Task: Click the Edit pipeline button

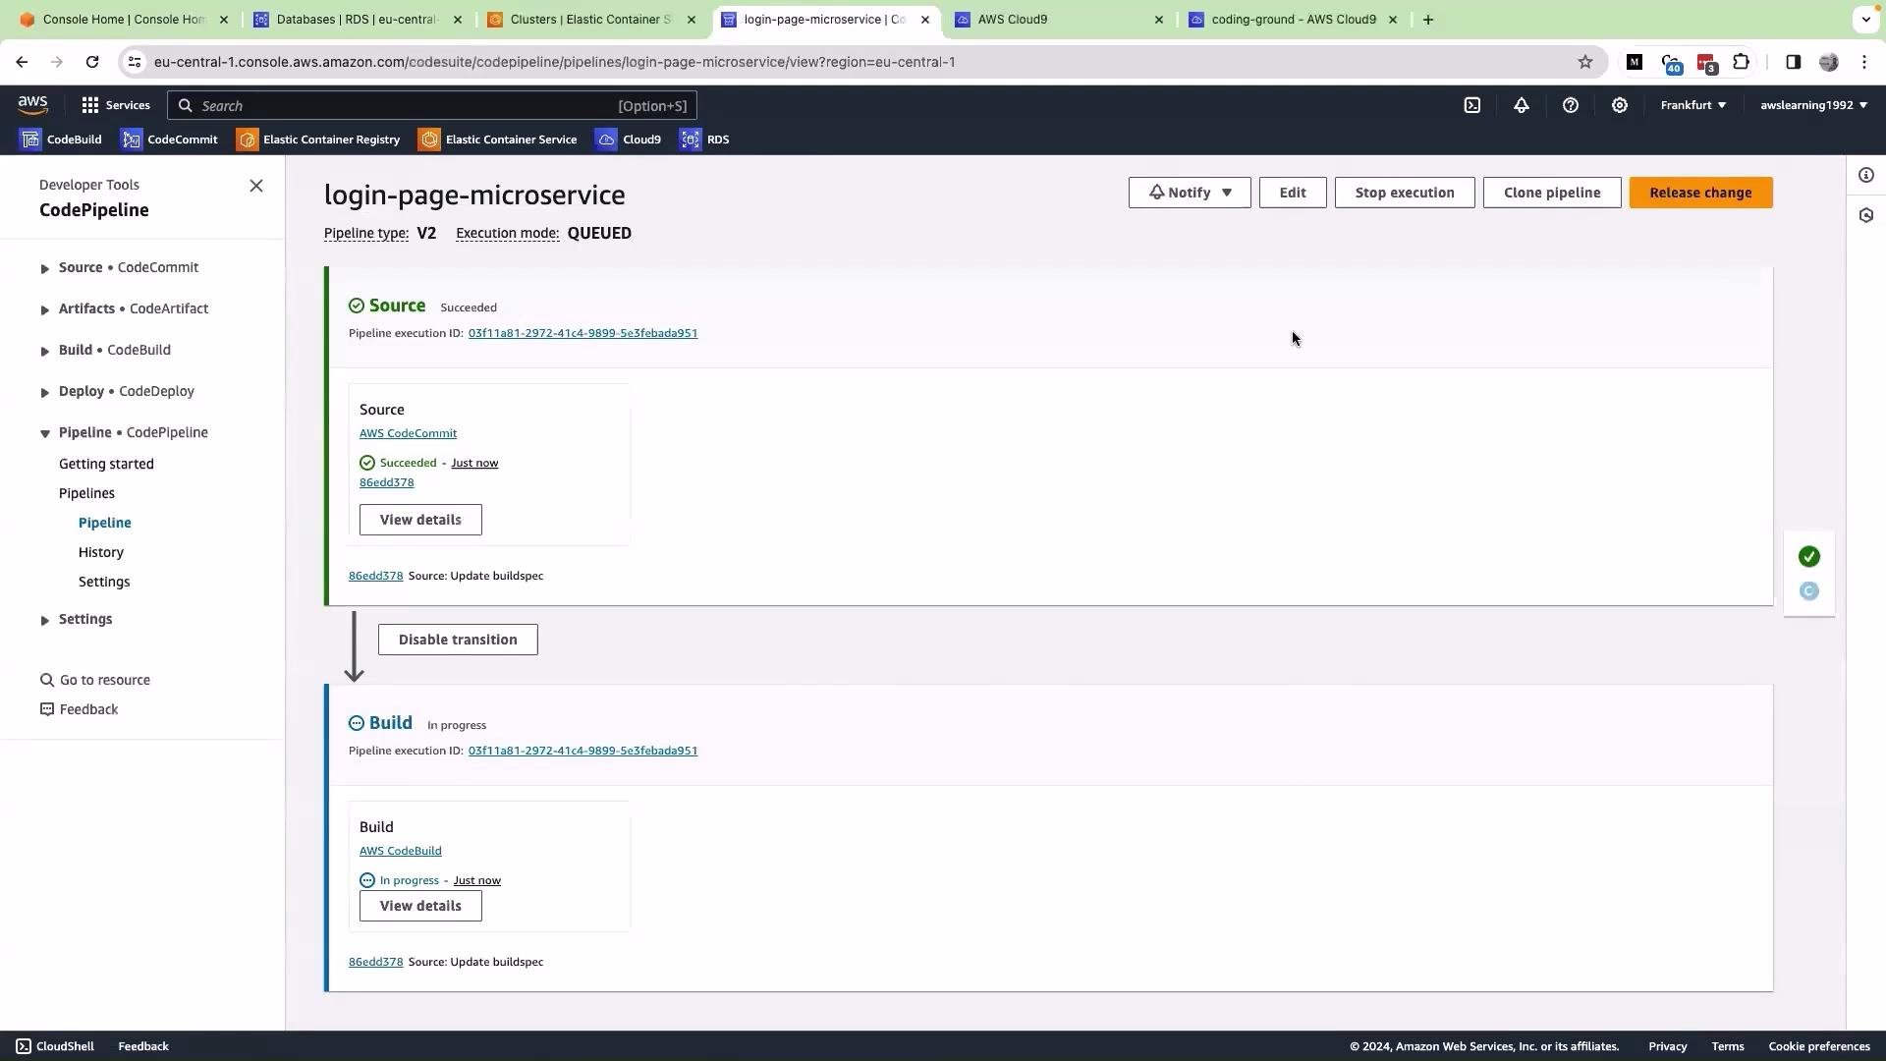Action: (x=1293, y=193)
